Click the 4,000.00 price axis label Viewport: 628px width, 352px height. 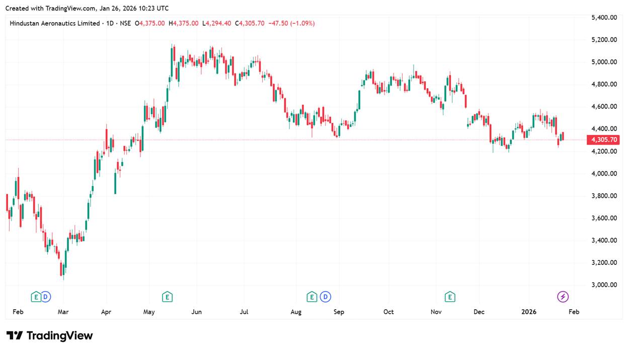tap(604, 174)
